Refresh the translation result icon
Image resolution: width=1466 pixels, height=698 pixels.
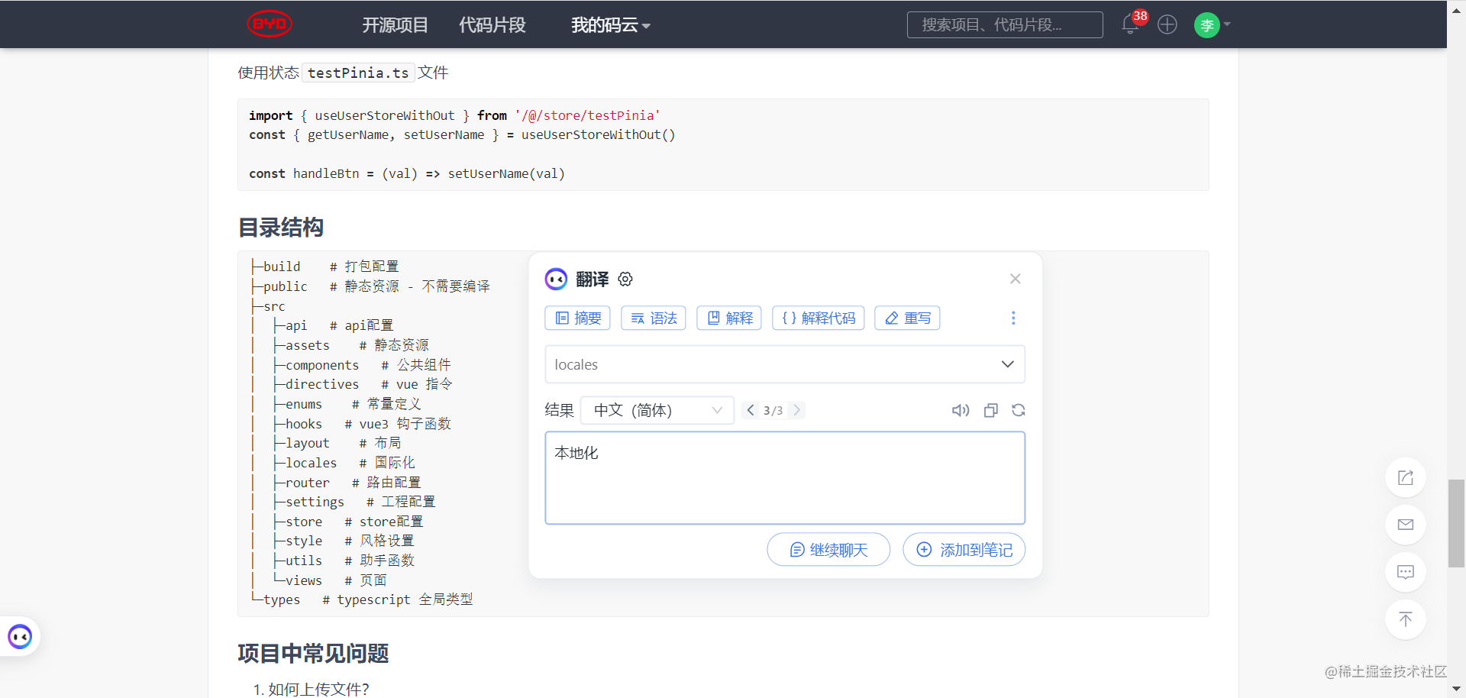(1019, 410)
